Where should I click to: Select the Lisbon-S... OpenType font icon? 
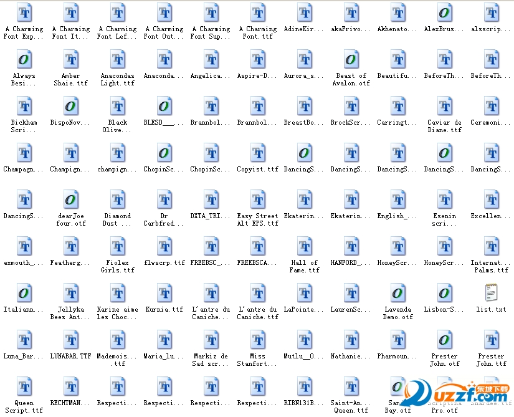(445, 293)
